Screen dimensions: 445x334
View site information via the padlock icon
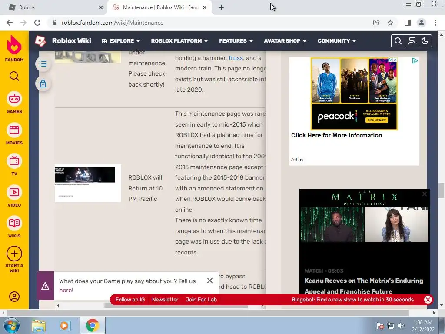pos(55,23)
